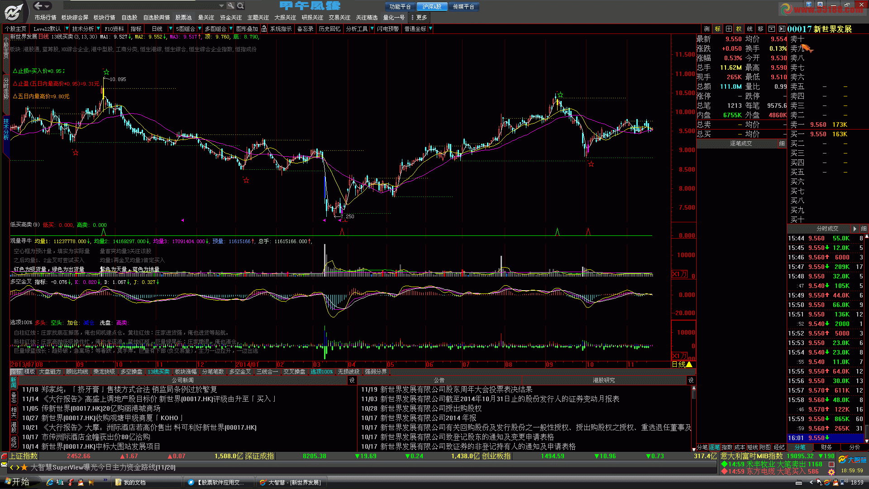Open the 市场行情 menu
Viewport: 869px width, 489px height.
45,17
